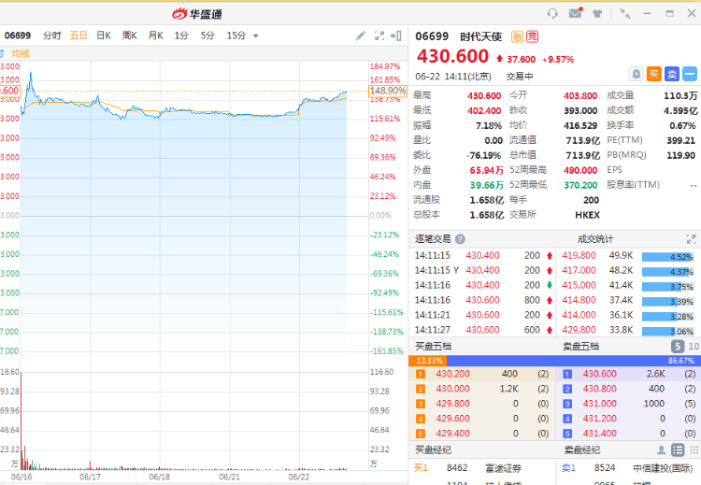The width and height of the screenshot is (701, 485).
Task: Open the chart interval dropdown arrow
Action: [256, 36]
